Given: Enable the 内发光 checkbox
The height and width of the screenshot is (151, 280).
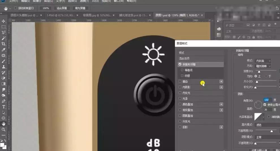Looking at the screenshot, I should pyautogui.click(x=180, y=93).
